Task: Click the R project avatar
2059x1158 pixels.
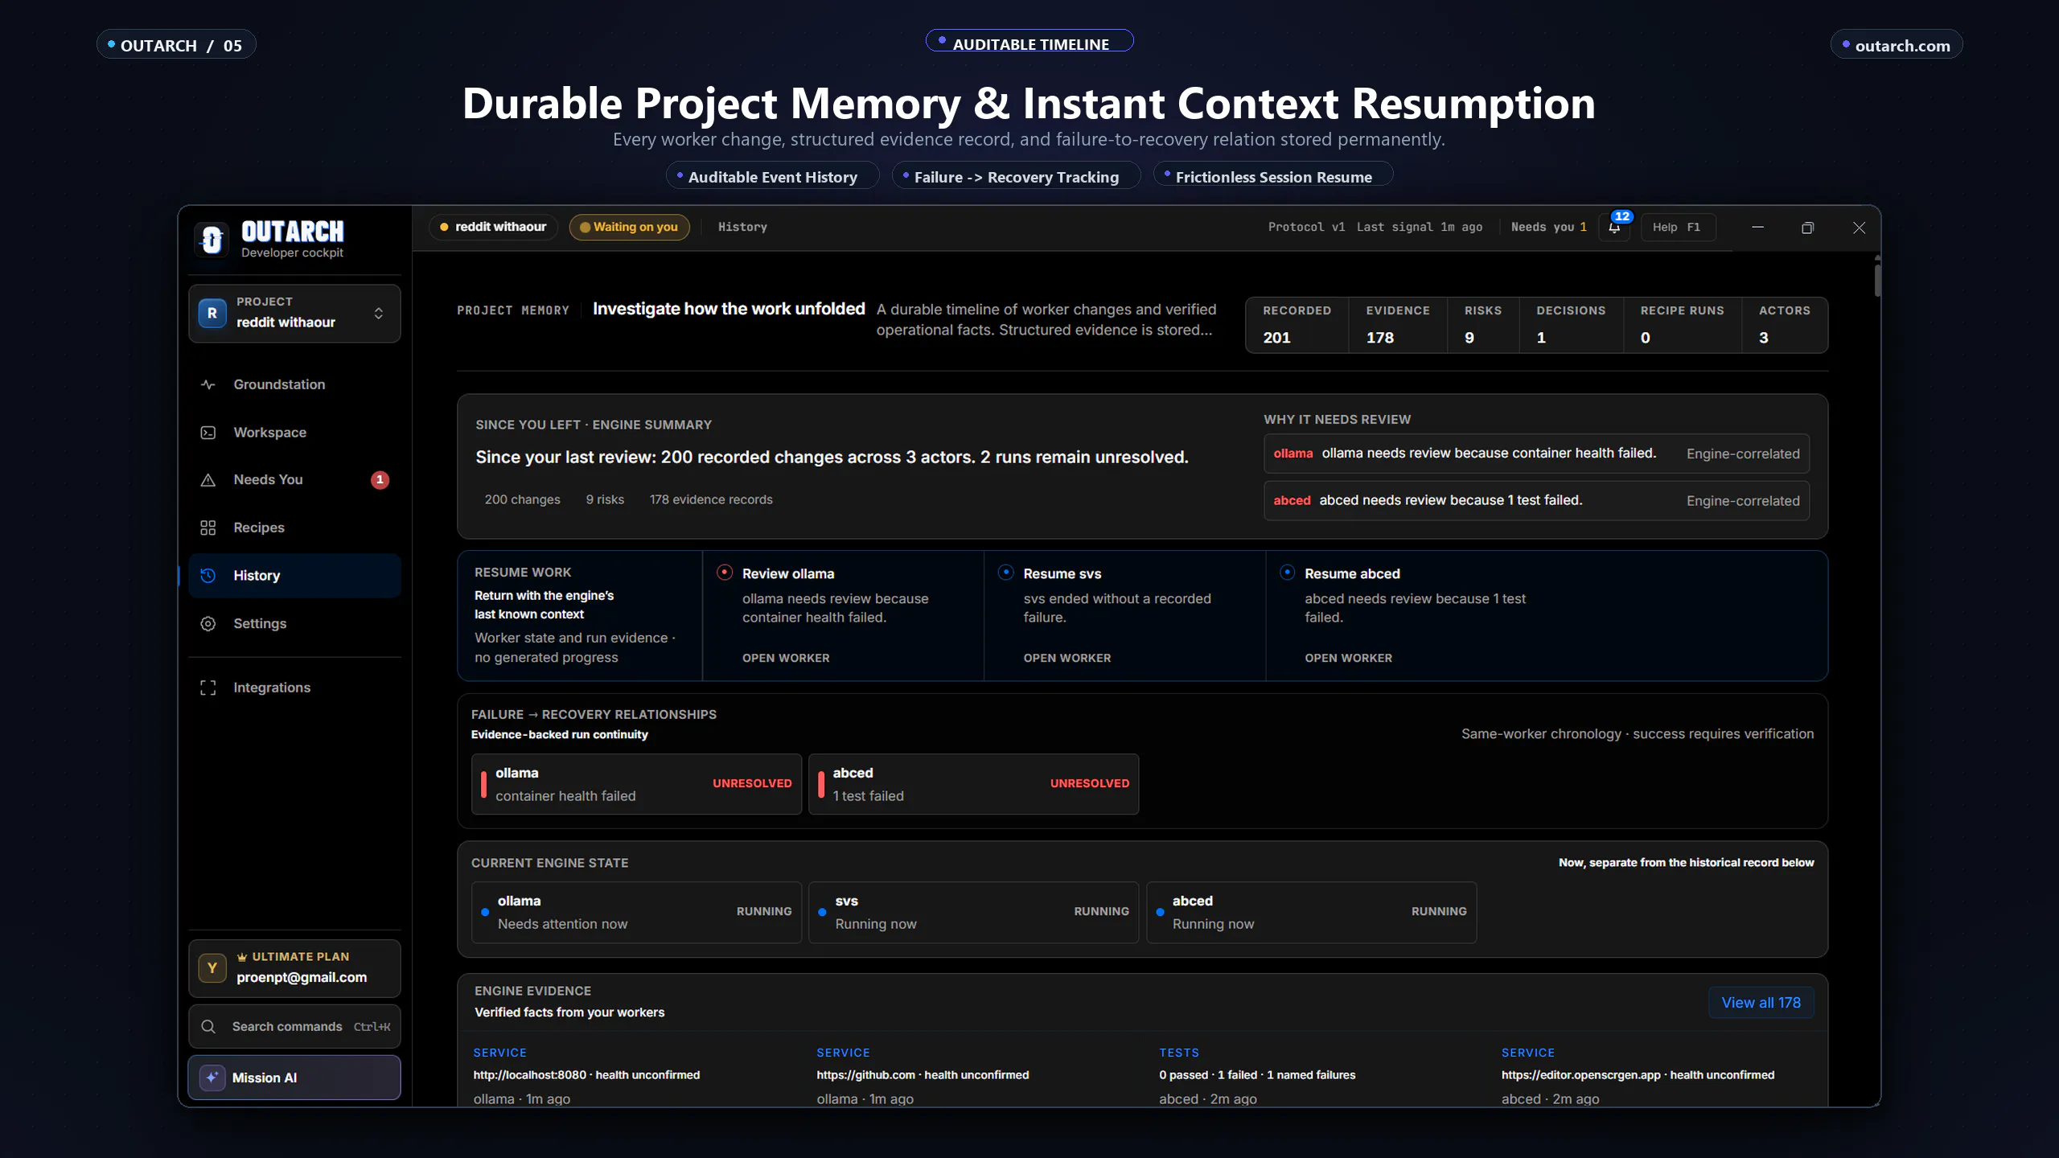Action: pyautogui.click(x=212, y=313)
